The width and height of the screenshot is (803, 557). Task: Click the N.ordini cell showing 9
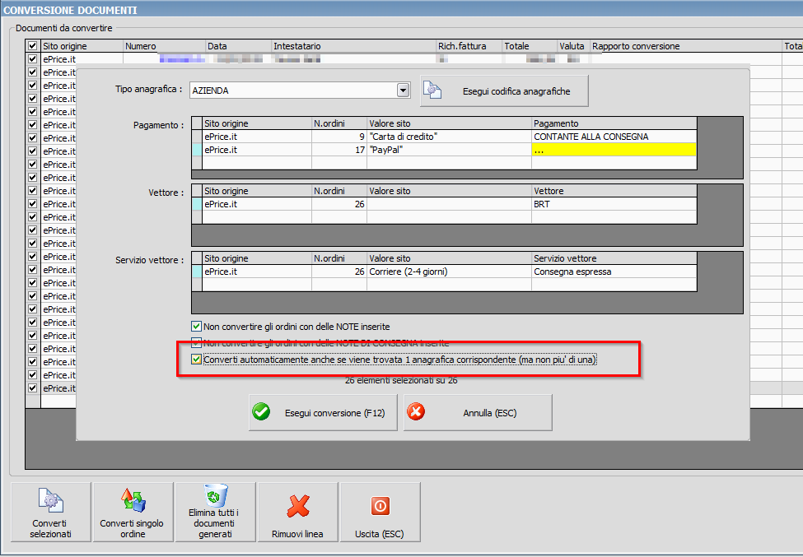point(339,137)
